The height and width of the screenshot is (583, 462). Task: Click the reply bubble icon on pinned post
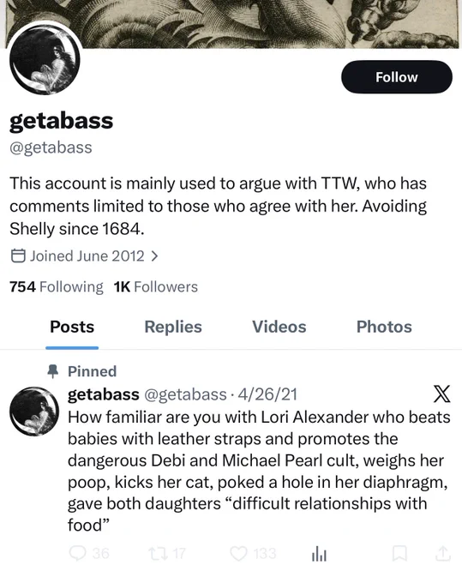coord(77,553)
